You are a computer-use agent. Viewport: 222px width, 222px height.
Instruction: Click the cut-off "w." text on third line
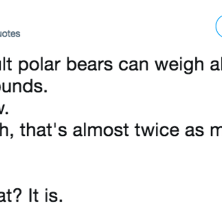(x=4, y=110)
